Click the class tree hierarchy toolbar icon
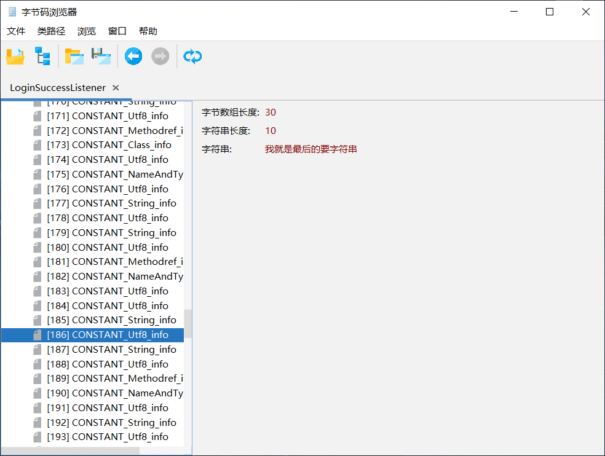605x456 pixels. [42, 56]
